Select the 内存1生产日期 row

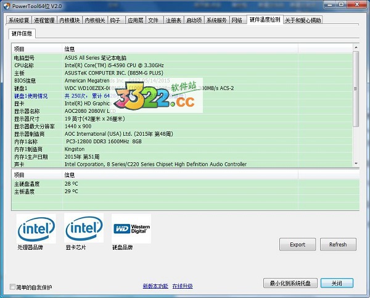pos(182,157)
